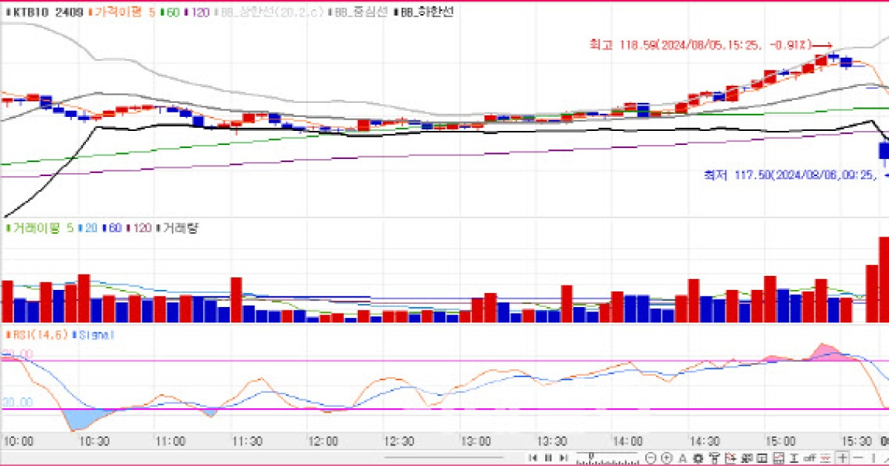Click the 최고 118.59 high price annotation
The height and width of the screenshot is (466, 889).
(712, 46)
